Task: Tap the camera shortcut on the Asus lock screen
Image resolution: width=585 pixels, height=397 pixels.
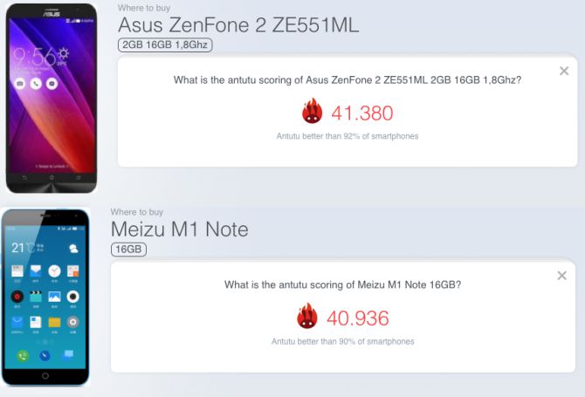Action: [19, 84]
